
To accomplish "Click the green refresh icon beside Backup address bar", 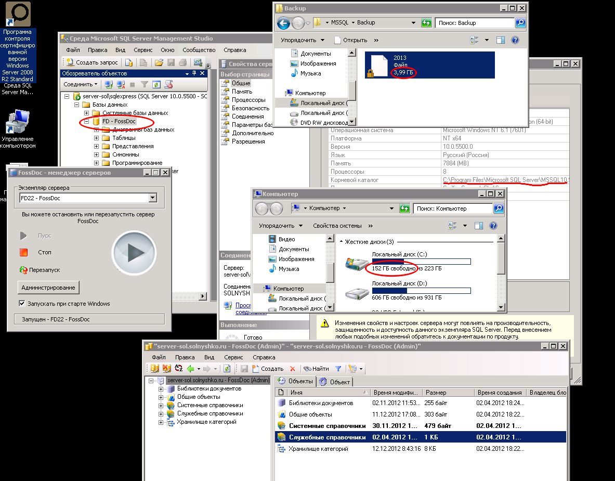I will click(x=426, y=23).
